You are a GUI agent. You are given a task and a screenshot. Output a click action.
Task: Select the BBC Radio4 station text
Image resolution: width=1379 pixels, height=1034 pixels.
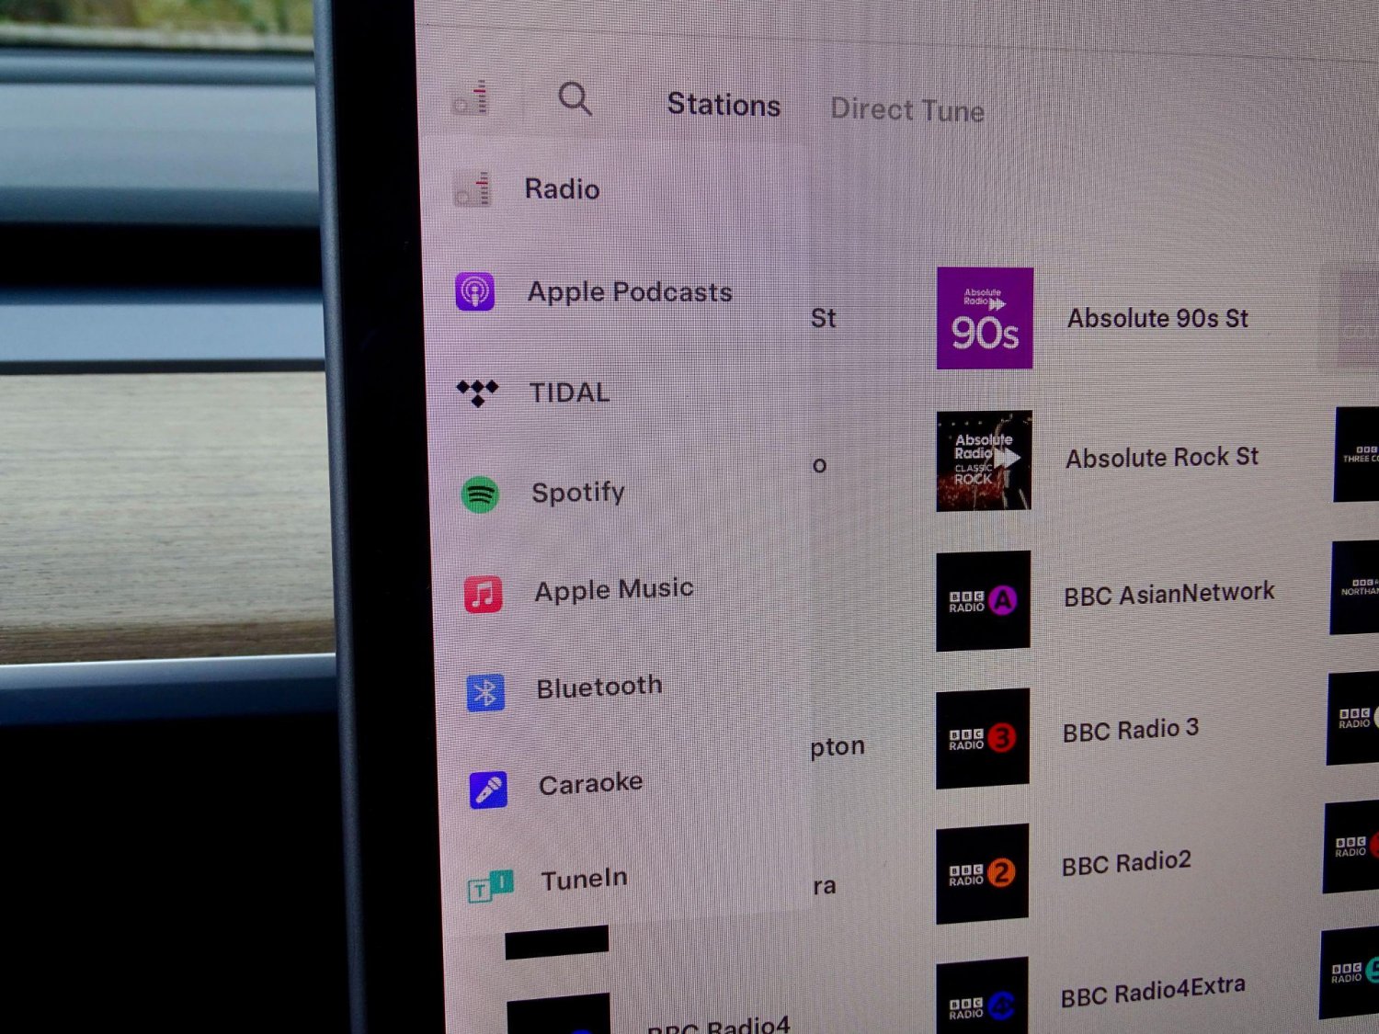point(719,1025)
